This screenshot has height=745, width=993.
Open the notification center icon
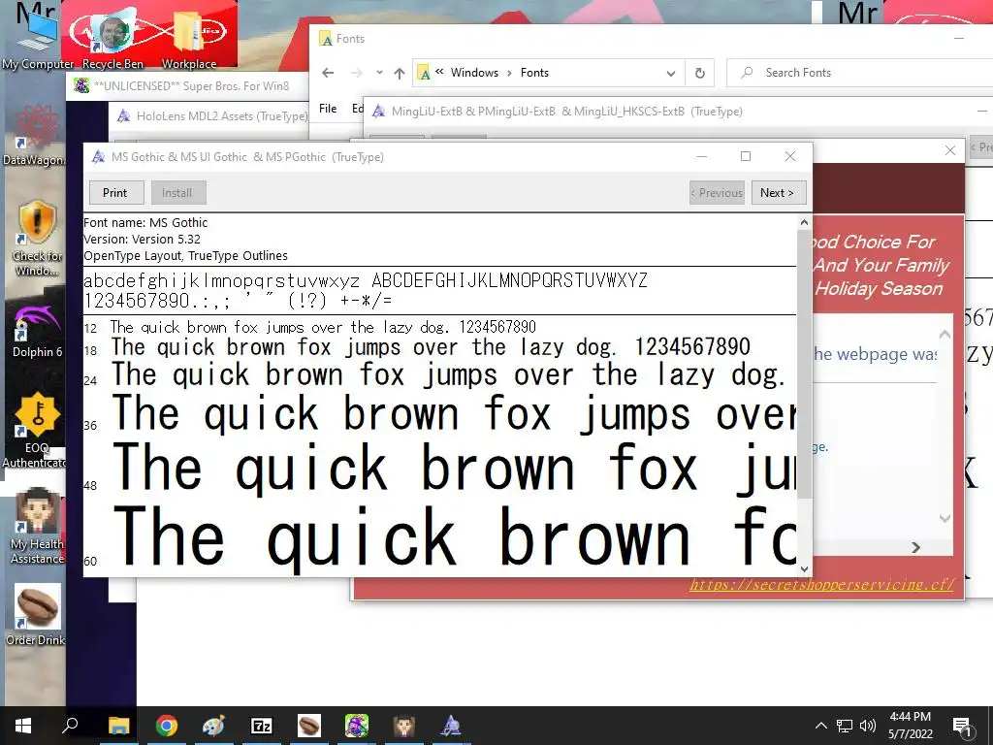click(x=963, y=727)
